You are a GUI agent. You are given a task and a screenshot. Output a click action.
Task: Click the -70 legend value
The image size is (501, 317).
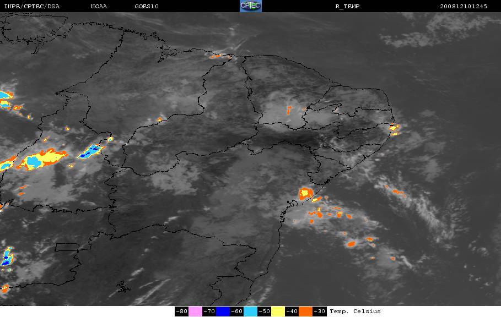tap(209, 311)
